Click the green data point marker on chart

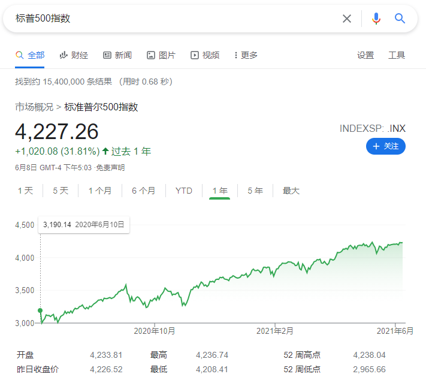click(40, 310)
